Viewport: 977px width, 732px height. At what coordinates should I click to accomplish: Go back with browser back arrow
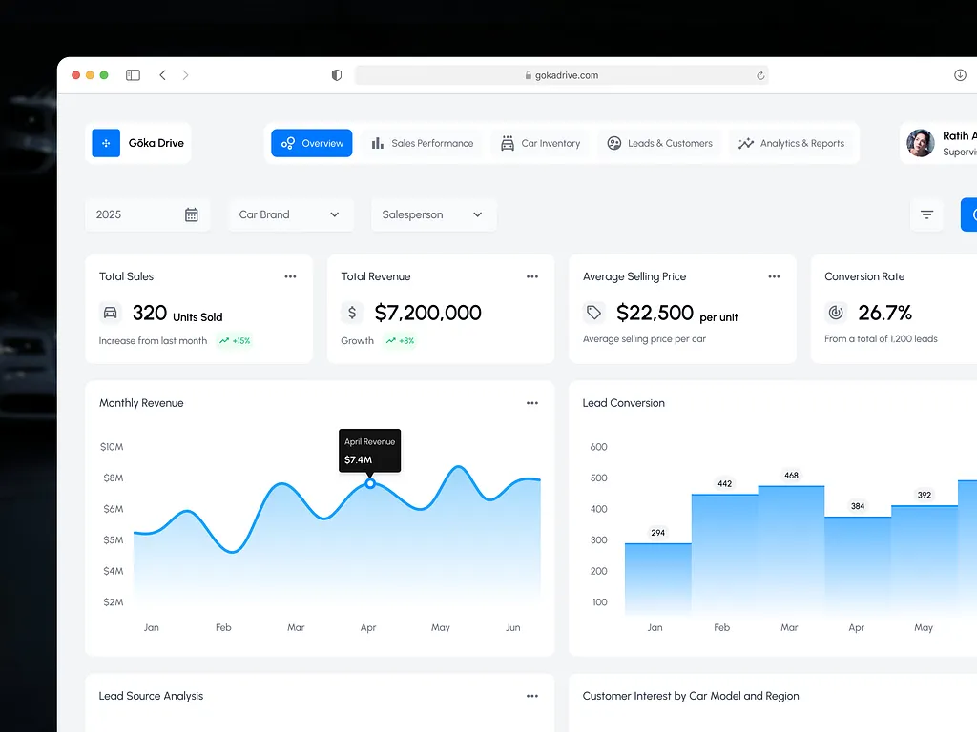(162, 75)
